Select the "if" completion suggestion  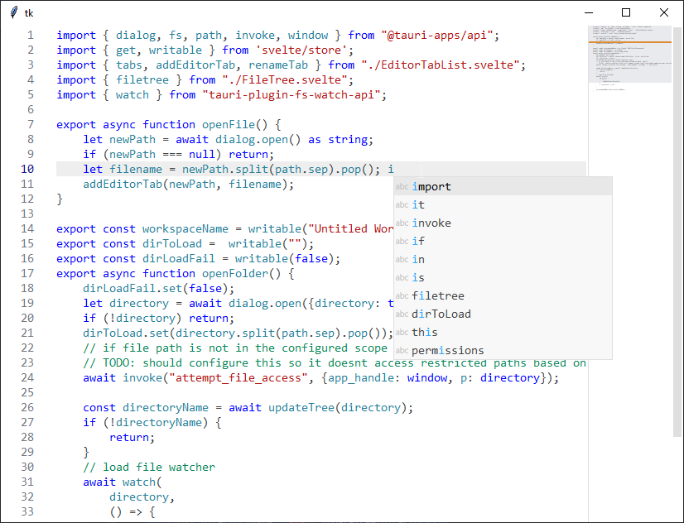point(421,241)
